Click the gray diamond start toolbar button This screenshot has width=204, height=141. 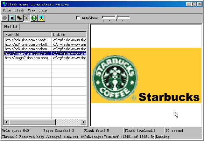(x=5, y=18)
